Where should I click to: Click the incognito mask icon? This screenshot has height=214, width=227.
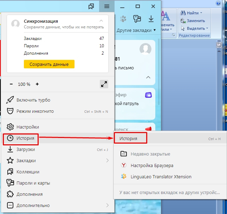click(10, 111)
